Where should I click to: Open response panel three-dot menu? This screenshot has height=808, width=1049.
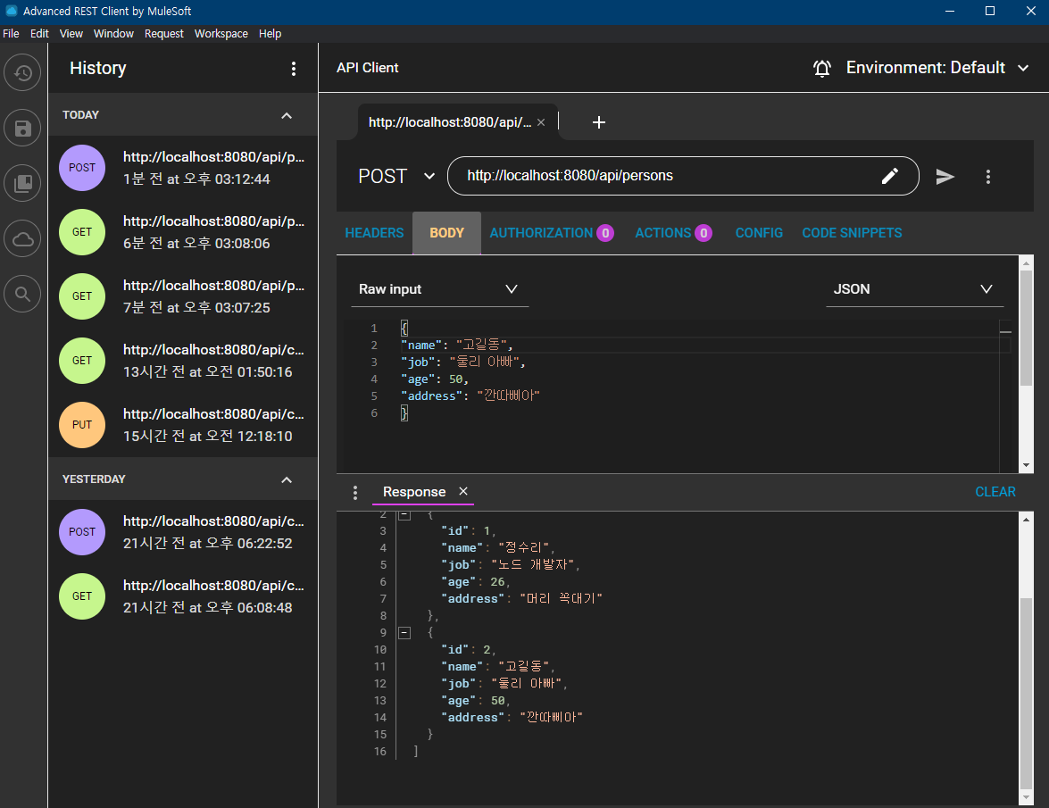click(x=355, y=493)
